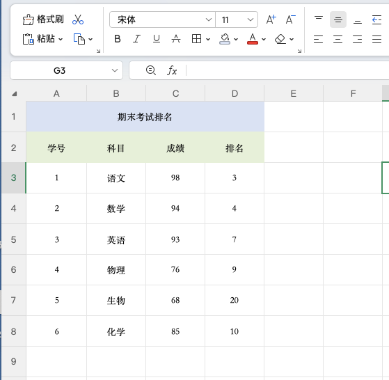Viewport: 389px width, 380px height.
Task: Click the cell containing 语文
Action: 116,178
